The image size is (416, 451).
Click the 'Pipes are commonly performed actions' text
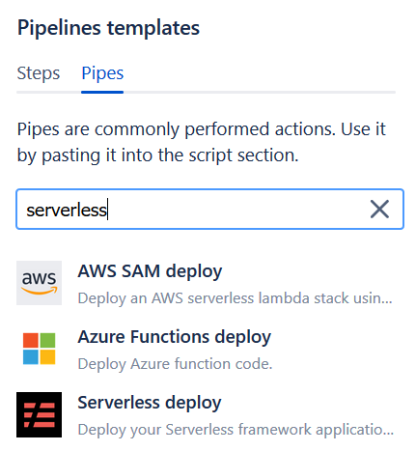click(x=202, y=142)
